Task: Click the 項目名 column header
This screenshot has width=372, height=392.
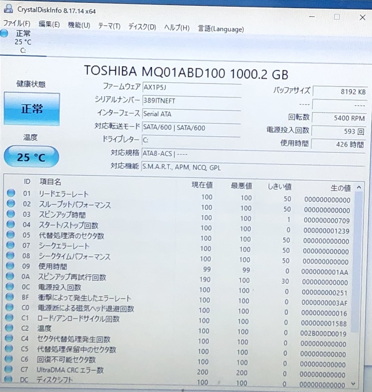Action: click(x=50, y=182)
